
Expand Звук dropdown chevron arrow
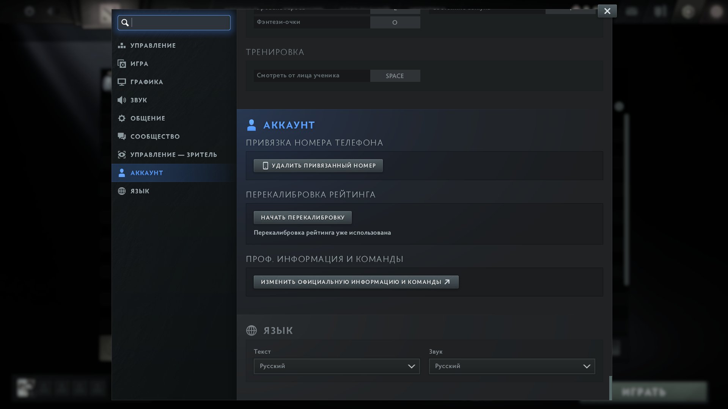pos(586,367)
